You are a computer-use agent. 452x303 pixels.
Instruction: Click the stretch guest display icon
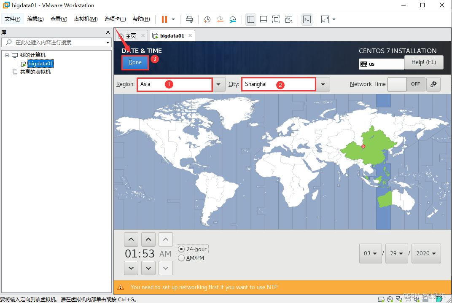(325, 19)
